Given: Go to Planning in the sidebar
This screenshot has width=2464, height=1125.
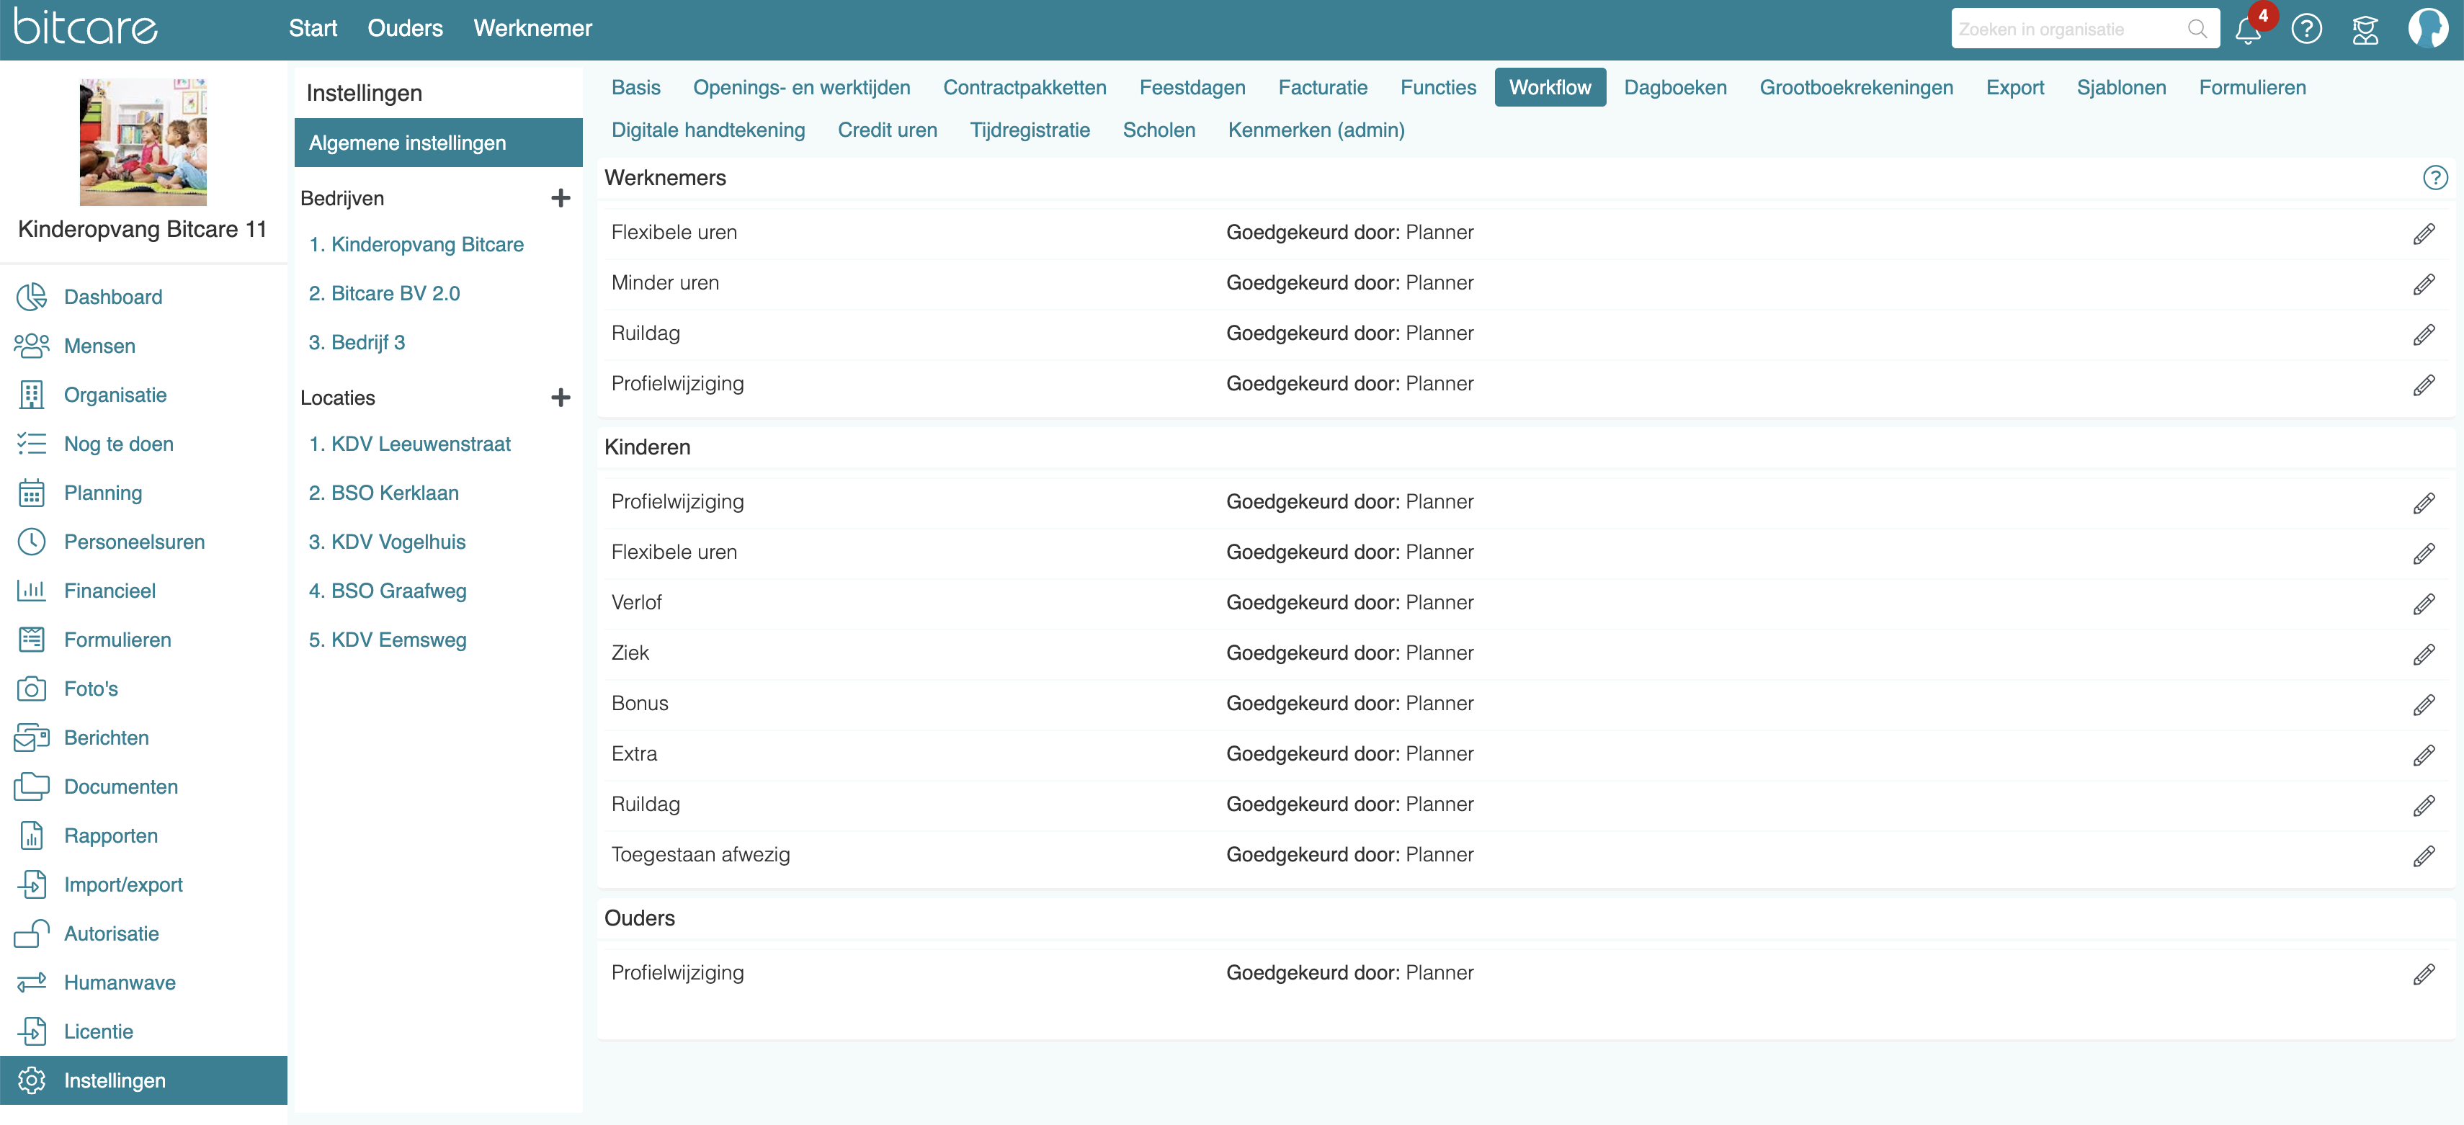Looking at the screenshot, I should tap(102, 493).
